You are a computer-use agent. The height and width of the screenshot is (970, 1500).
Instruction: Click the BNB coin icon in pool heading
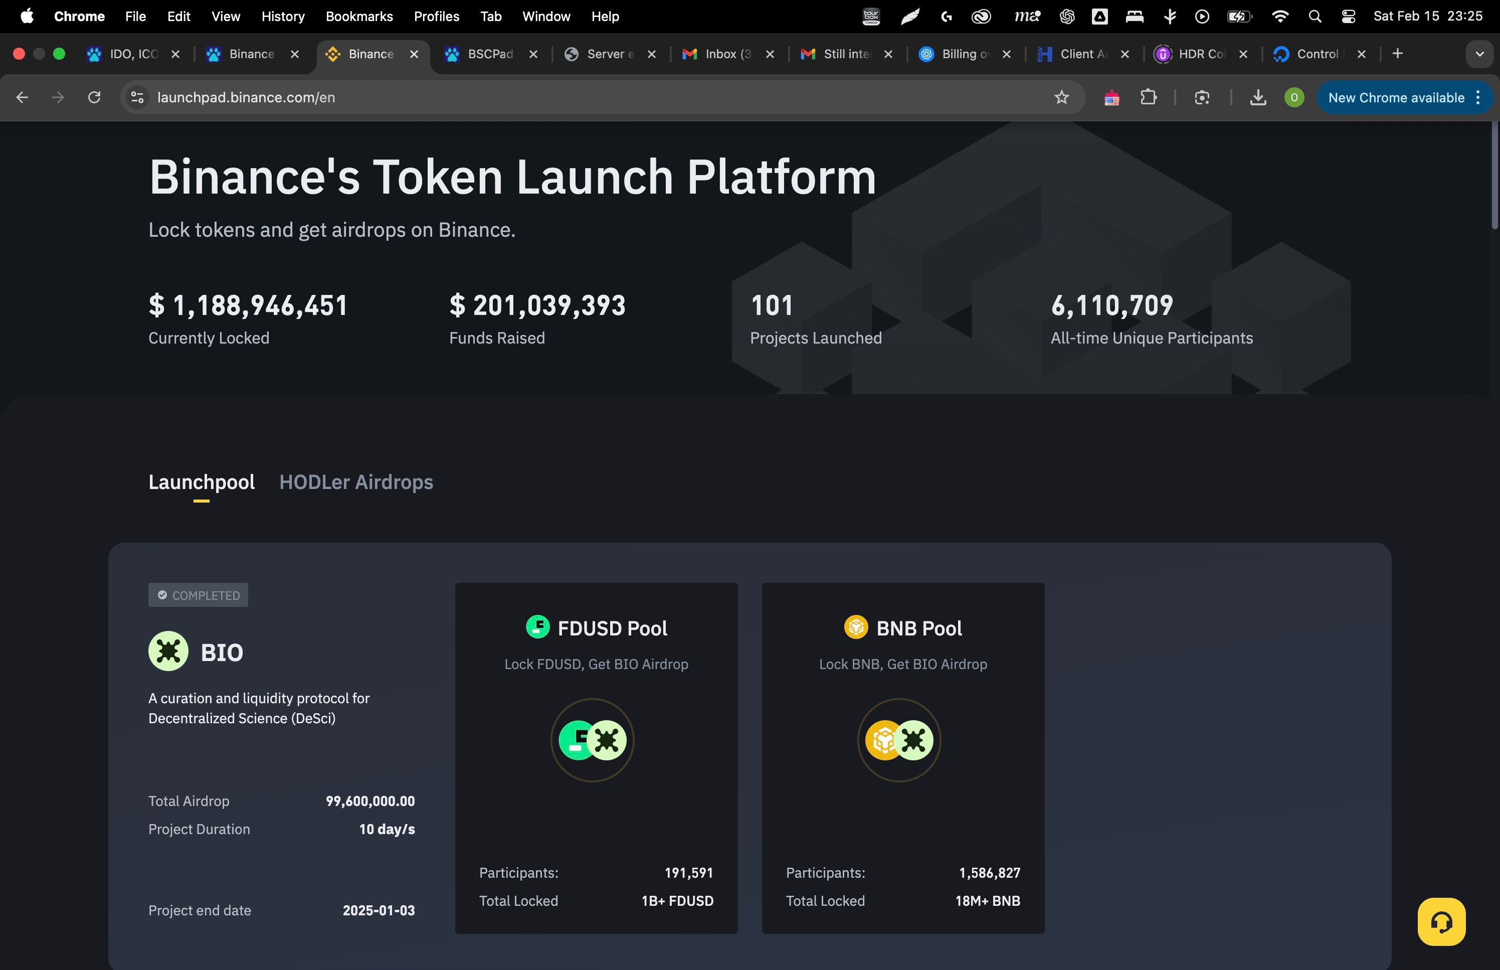click(856, 627)
